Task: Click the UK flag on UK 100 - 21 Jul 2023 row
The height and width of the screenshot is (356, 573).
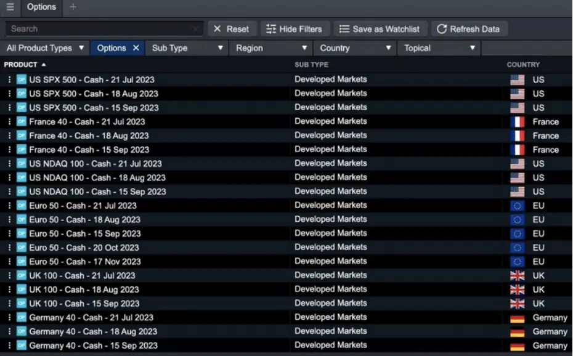Action: coord(518,275)
